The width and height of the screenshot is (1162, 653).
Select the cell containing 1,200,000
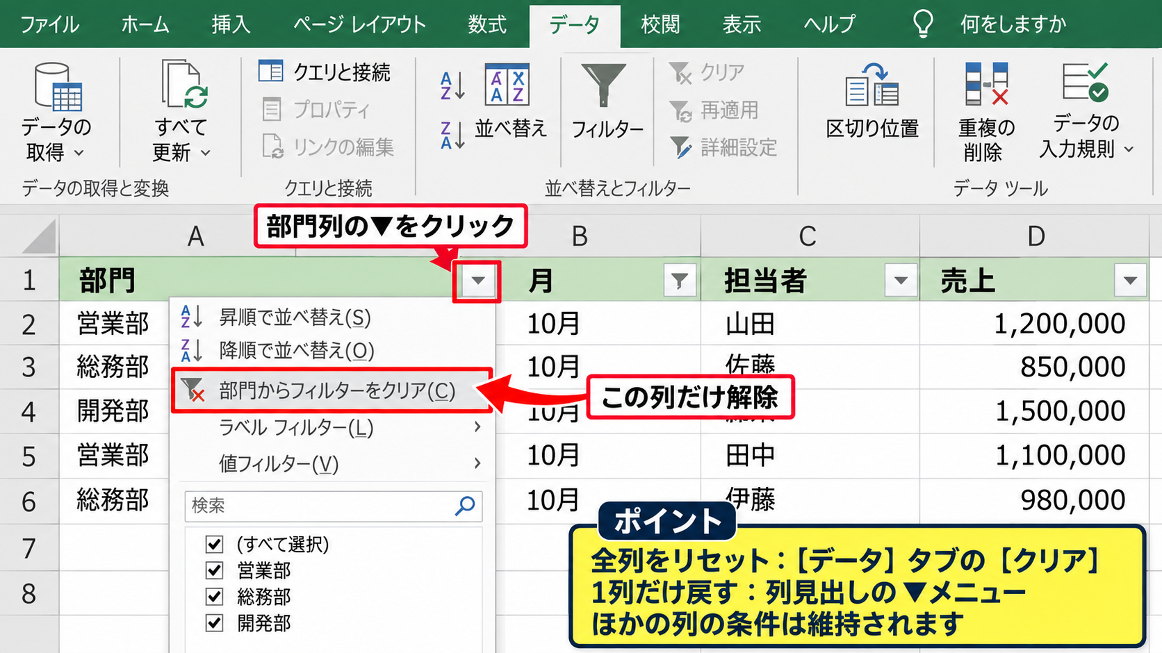pos(1035,324)
